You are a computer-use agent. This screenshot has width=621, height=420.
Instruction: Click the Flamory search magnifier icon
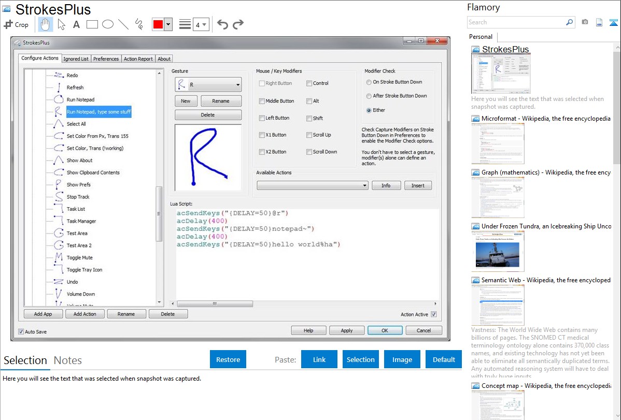tap(569, 22)
